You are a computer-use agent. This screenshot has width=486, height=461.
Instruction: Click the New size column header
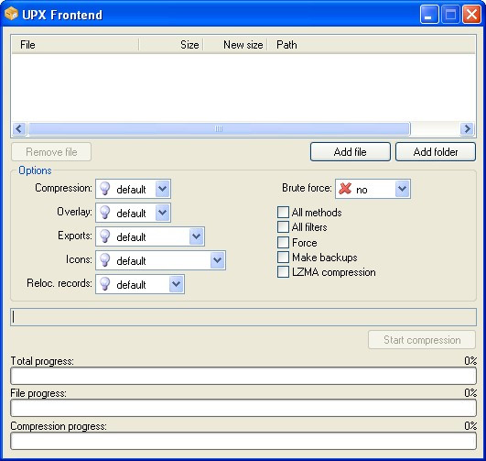[x=235, y=45]
